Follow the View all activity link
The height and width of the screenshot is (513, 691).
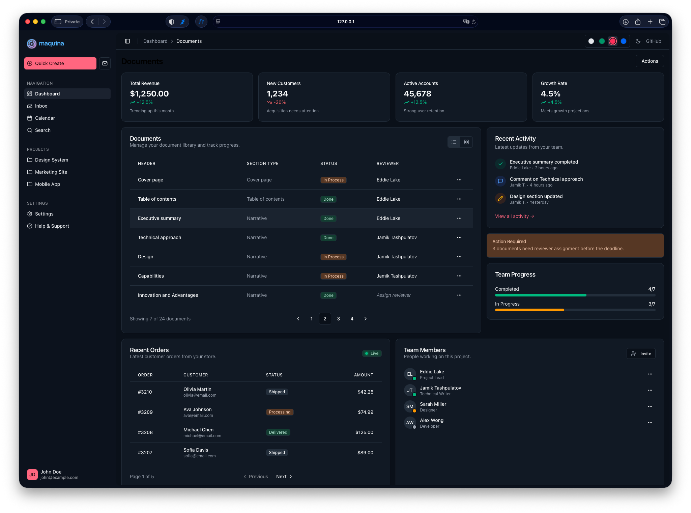click(514, 216)
